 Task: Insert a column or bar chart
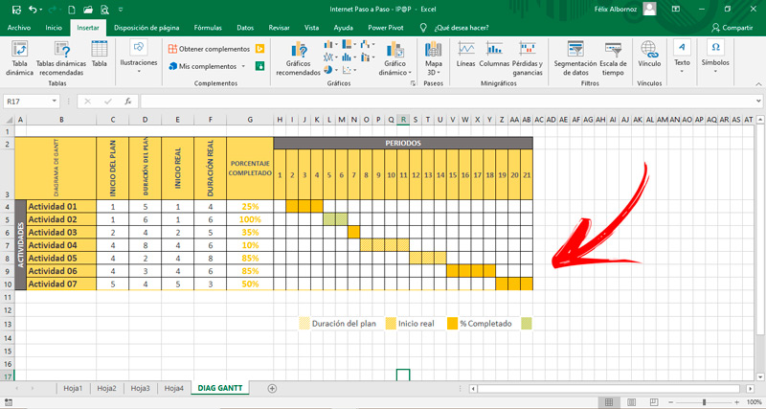point(330,45)
